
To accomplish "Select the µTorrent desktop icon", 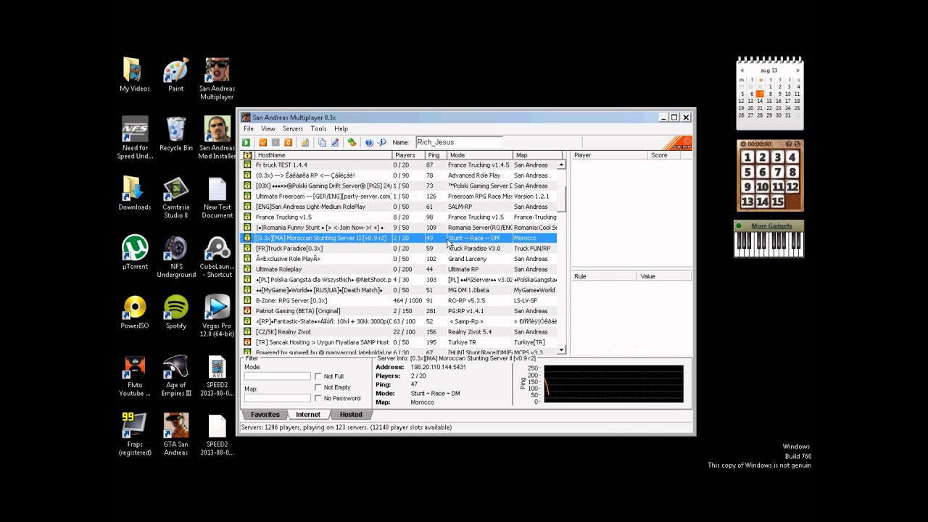I will pos(135,252).
